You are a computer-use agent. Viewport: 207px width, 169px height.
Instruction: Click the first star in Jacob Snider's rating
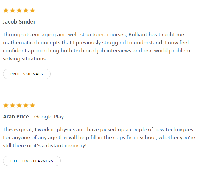coord(6,11)
